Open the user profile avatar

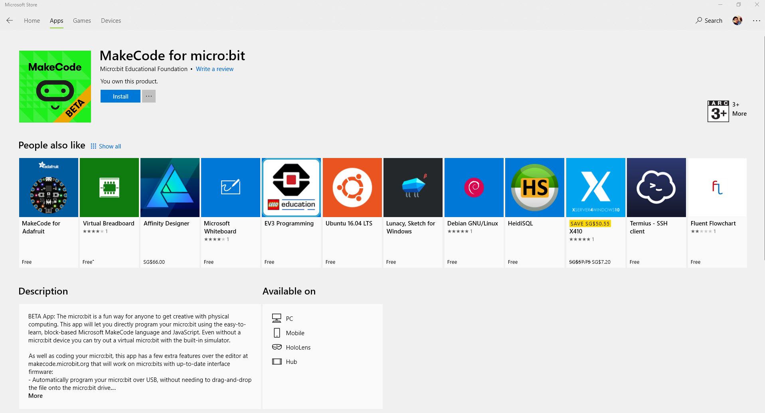[x=737, y=20]
